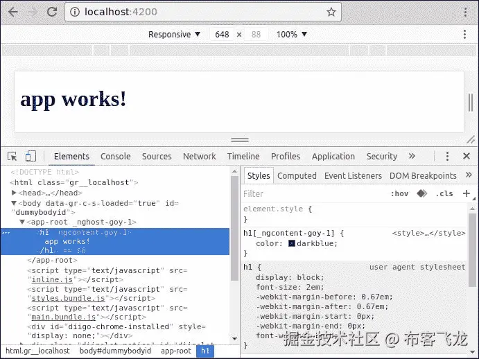Switch to the Console panel
This screenshot has height=359, width=479.
pyautogui.click(x=116, y=156)
